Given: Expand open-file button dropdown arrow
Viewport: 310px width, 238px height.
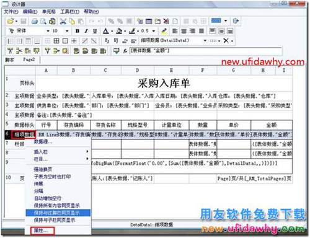Looking at the screenshot, I should pyautogui.click(x=16, y=21).
